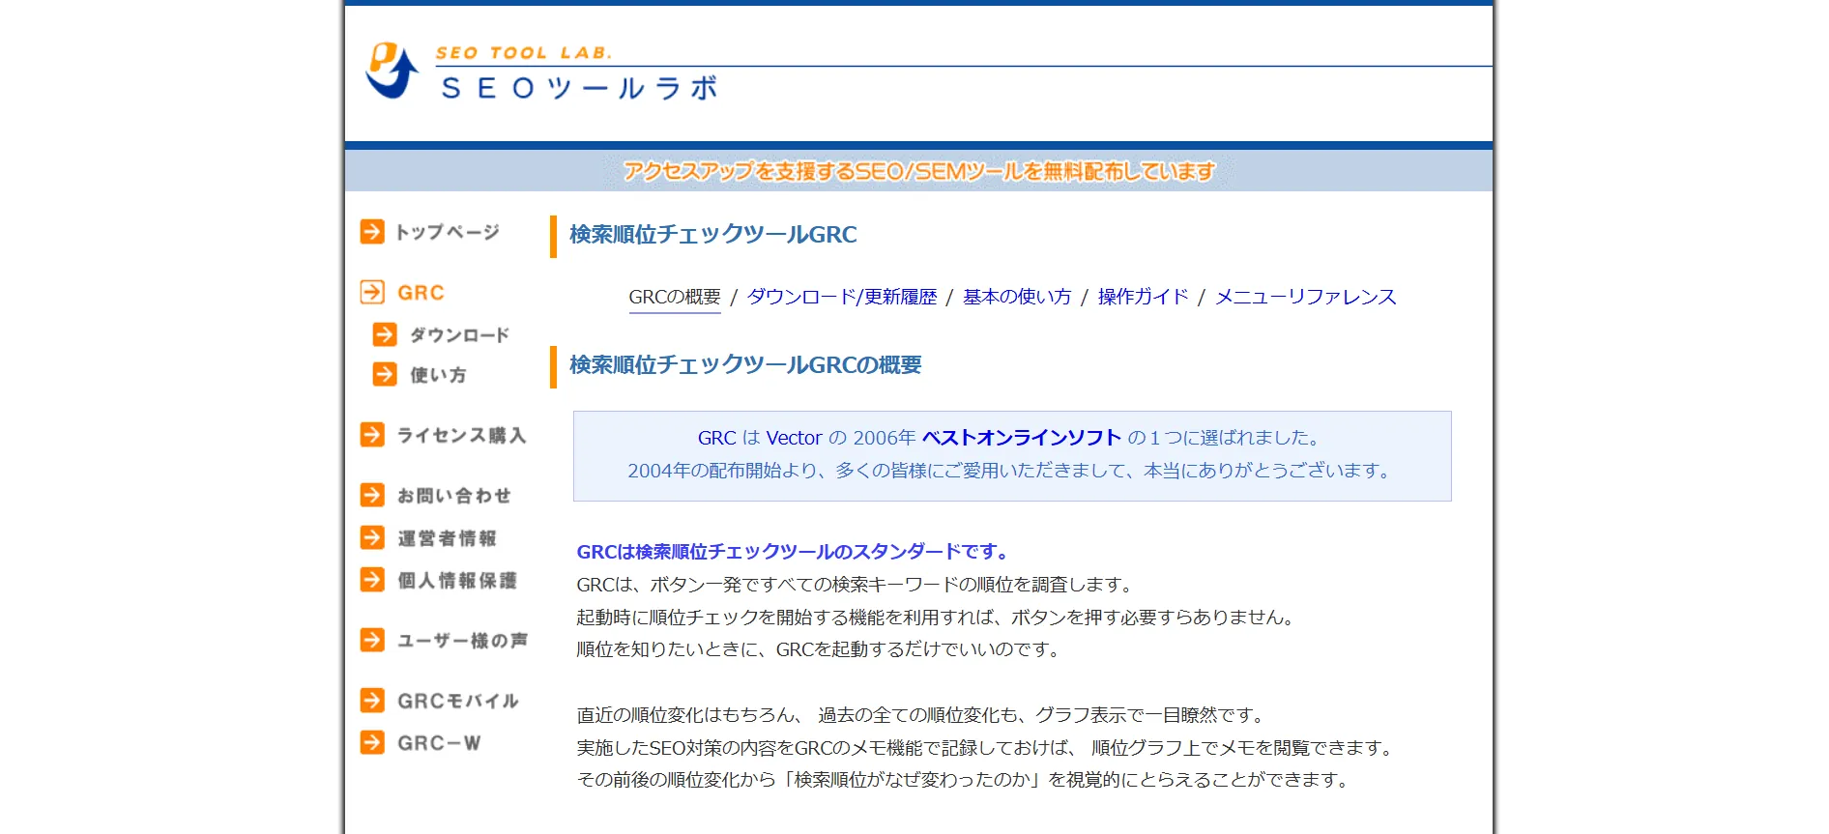Click the arrow icon beside GRC

372,292
